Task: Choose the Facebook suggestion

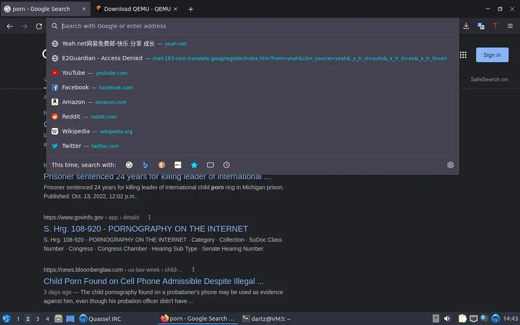Action: coord(253,88)
